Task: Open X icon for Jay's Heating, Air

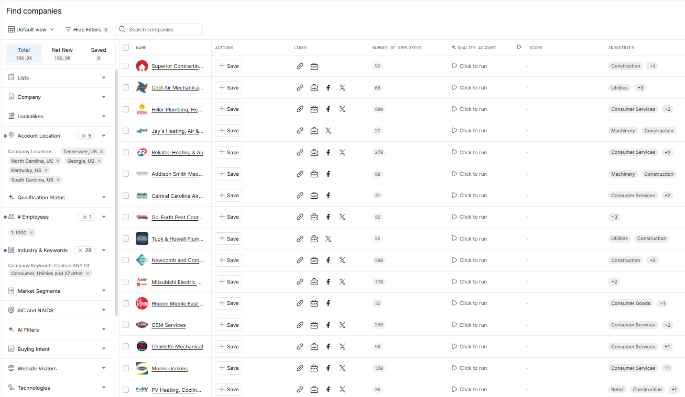Action: [328, 131]
